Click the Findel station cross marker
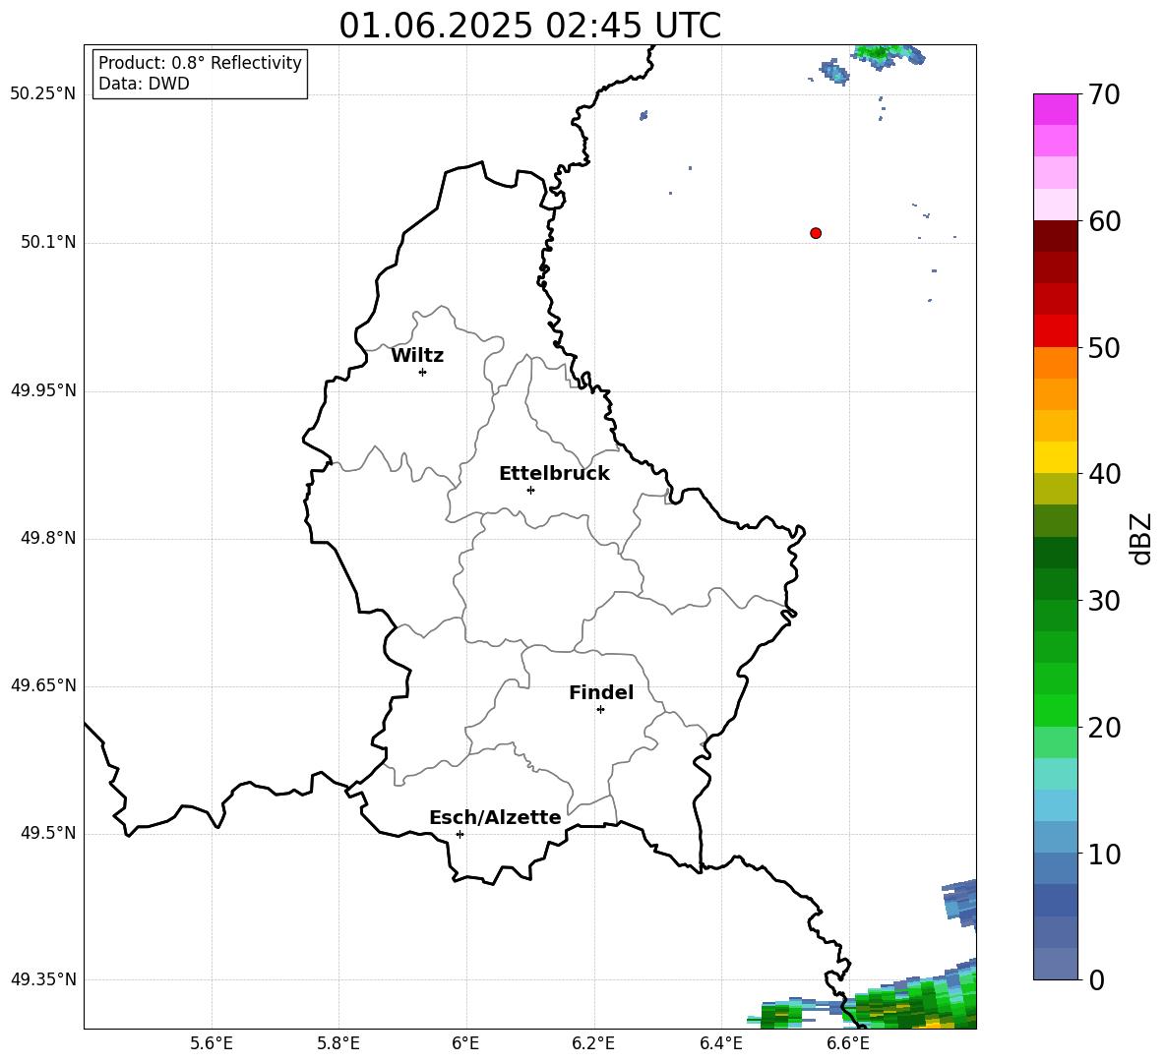The height and width of the screenshot is (1063, 1165). point(600,709)
